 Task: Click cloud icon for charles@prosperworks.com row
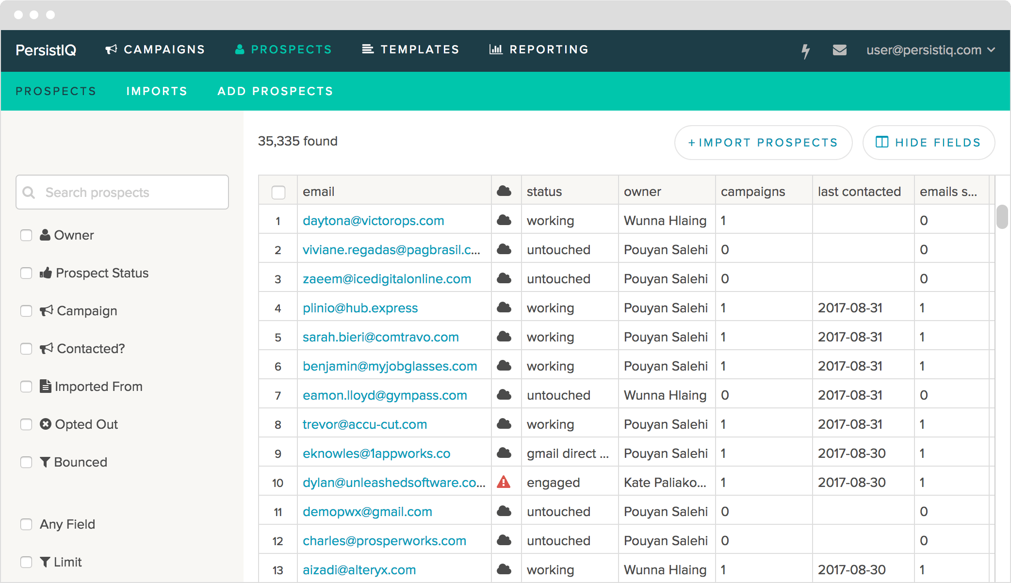504,540
